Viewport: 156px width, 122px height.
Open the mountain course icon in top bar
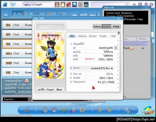[86, 5]
